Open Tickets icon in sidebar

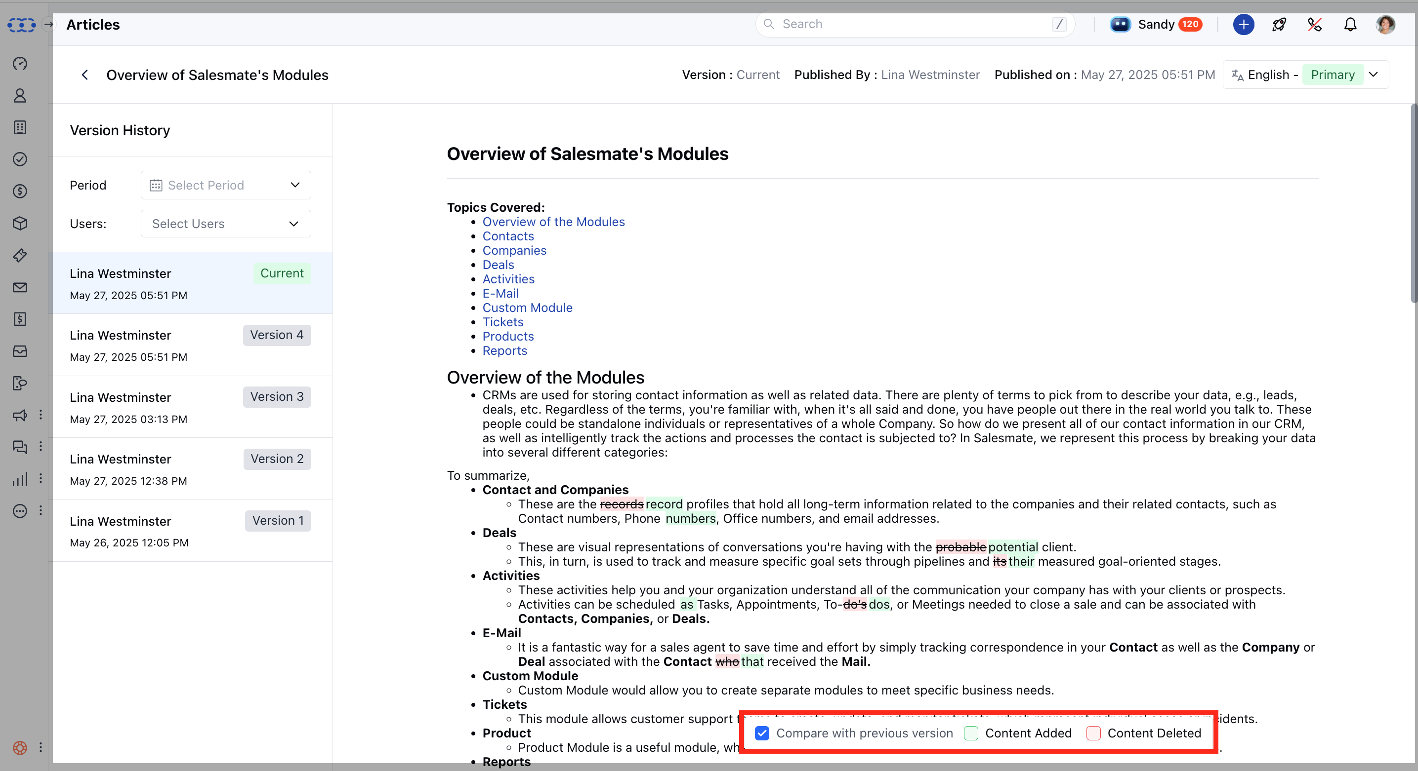click(20, 255)
